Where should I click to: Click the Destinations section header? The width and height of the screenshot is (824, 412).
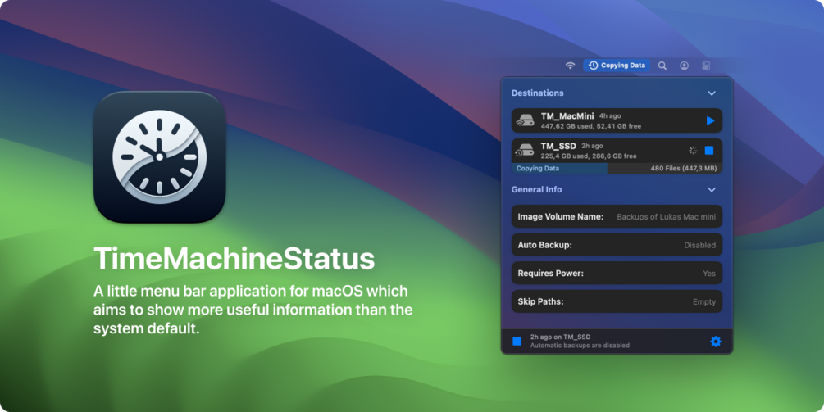(x=538, y=93)
